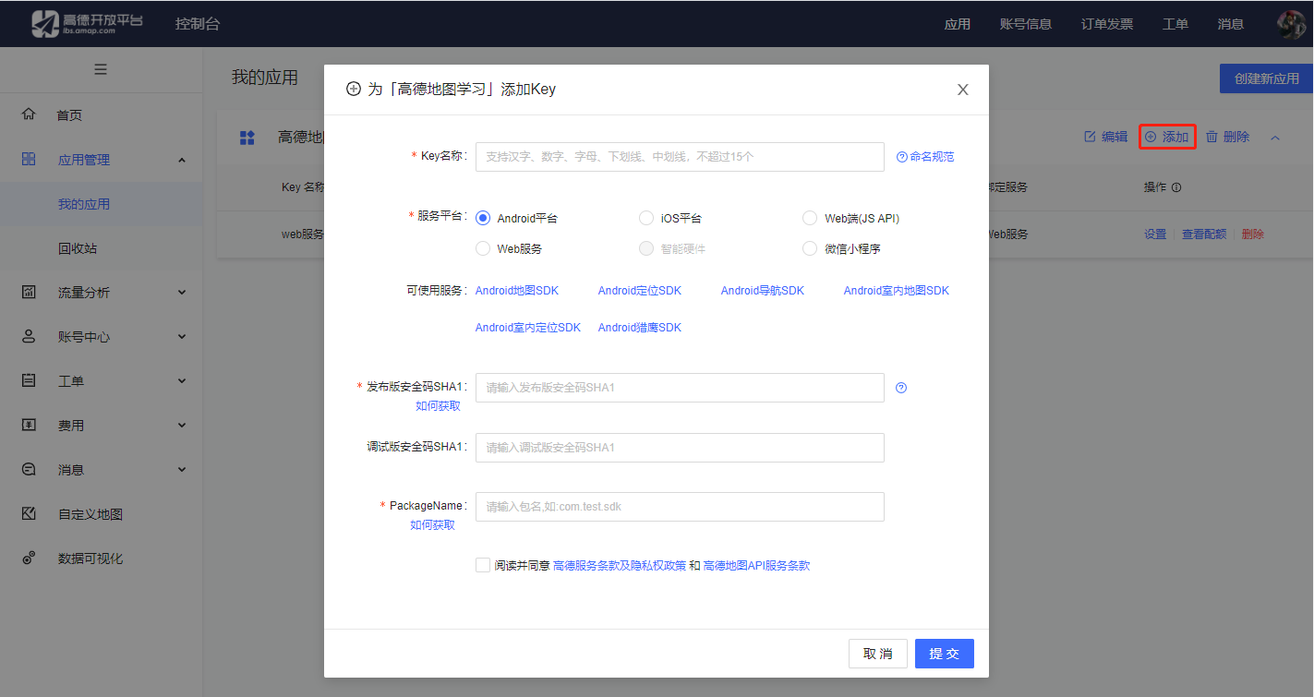
Task: Click the 流量分析 chart icon
Action: point(29,292)
